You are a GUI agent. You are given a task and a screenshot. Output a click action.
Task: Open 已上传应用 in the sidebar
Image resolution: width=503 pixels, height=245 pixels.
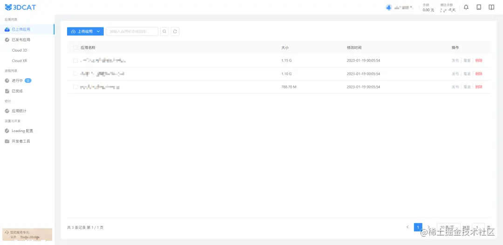click(x=27, y=29)
